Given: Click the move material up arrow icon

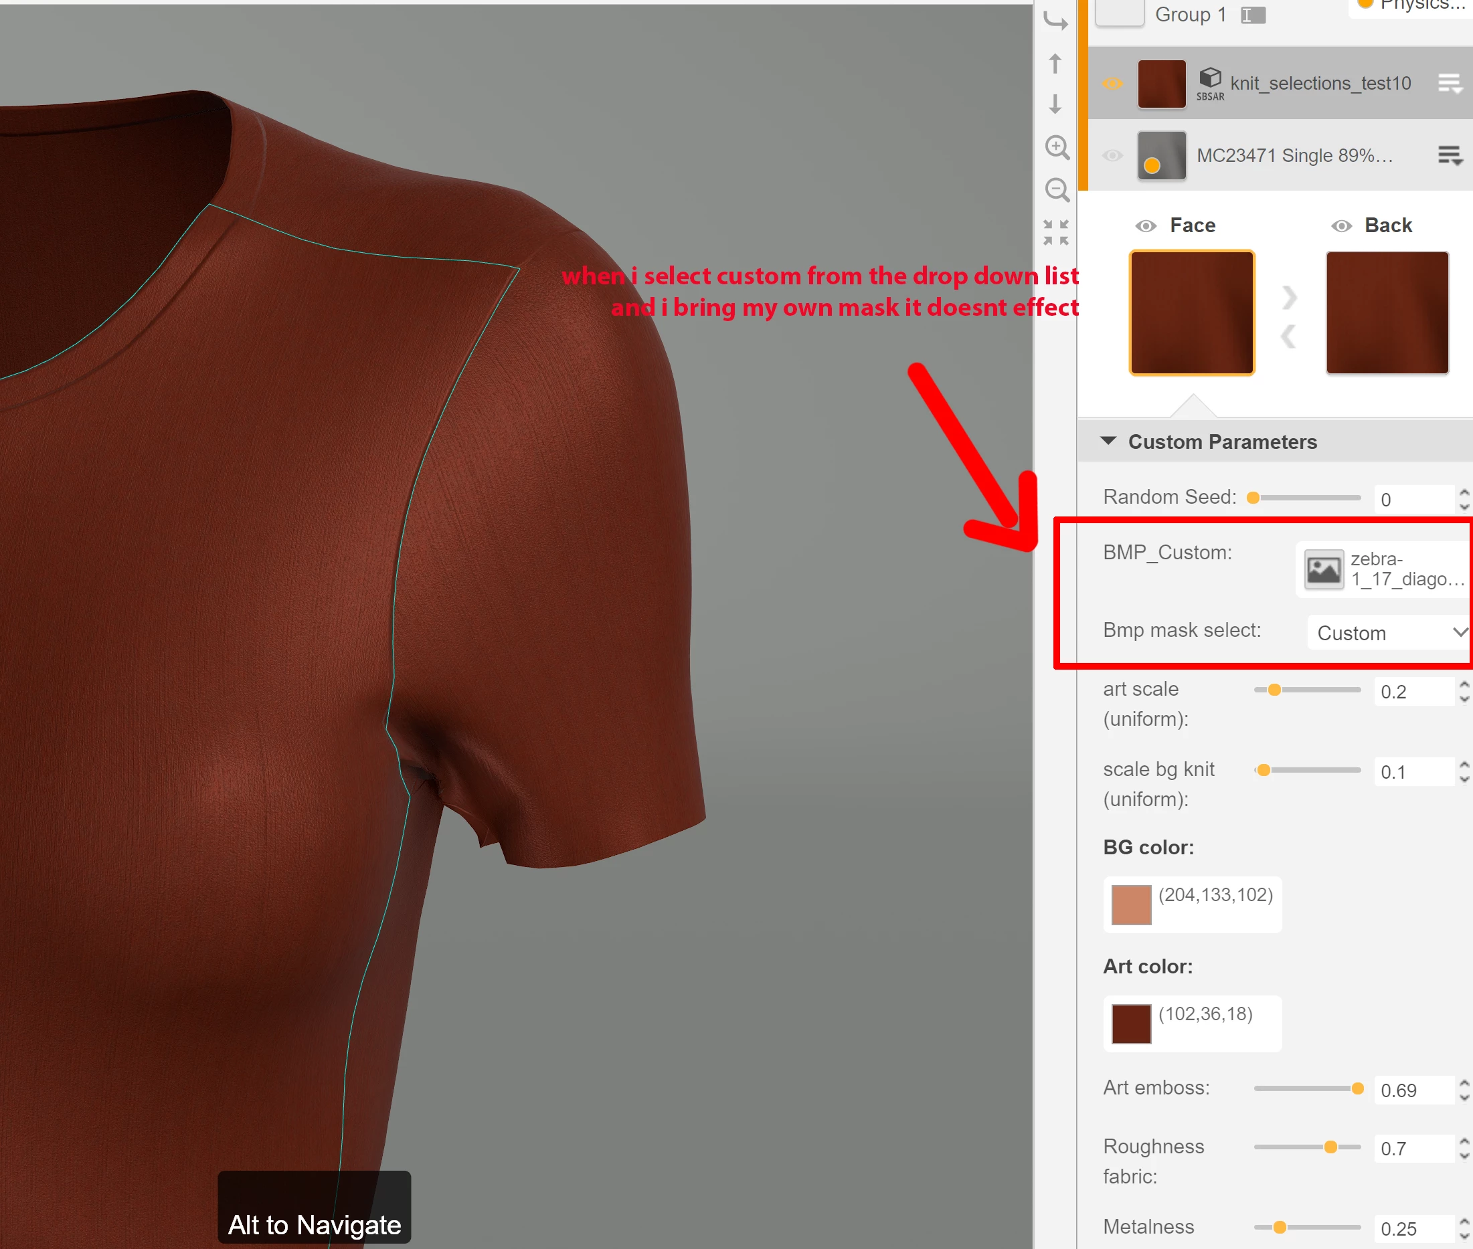Looking at the screenshot, I should 1055,64.
